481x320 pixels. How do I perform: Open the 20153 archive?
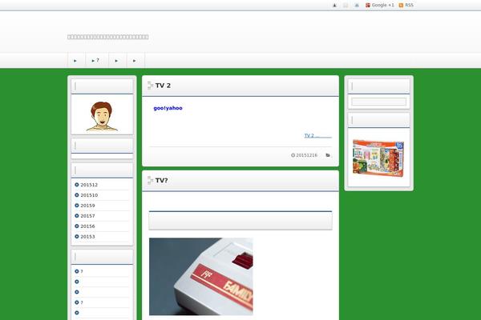[87, 237]
